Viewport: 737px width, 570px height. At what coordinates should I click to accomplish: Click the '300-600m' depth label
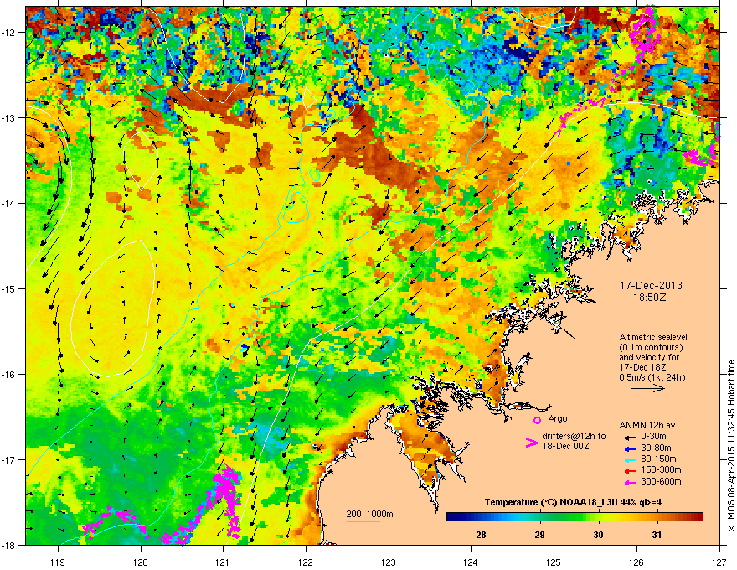click(661, 481)
